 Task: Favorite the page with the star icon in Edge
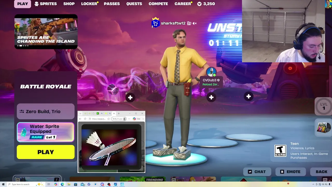(x=109, y=119)
